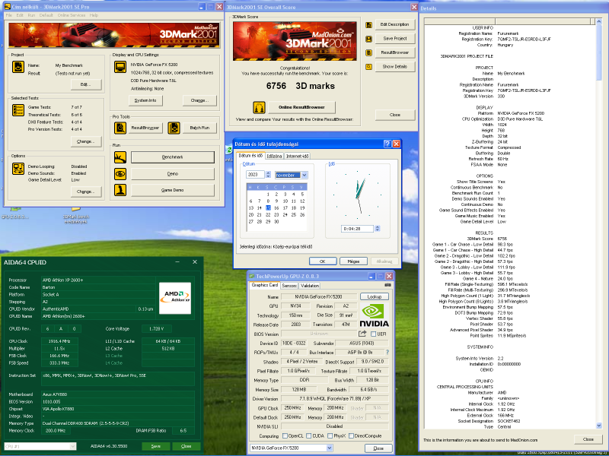Screen dimensions: 609x456
Task: Toggle the DirectCompute checkbox in GPU-Z
Action: (351, 435)
